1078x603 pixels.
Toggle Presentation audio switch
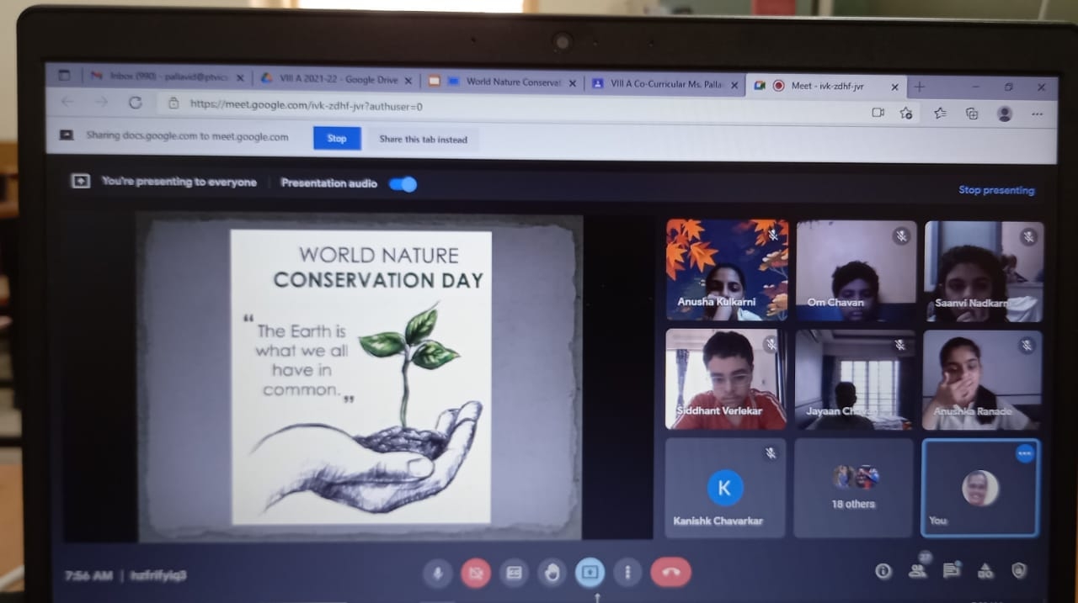click(403, 184)
